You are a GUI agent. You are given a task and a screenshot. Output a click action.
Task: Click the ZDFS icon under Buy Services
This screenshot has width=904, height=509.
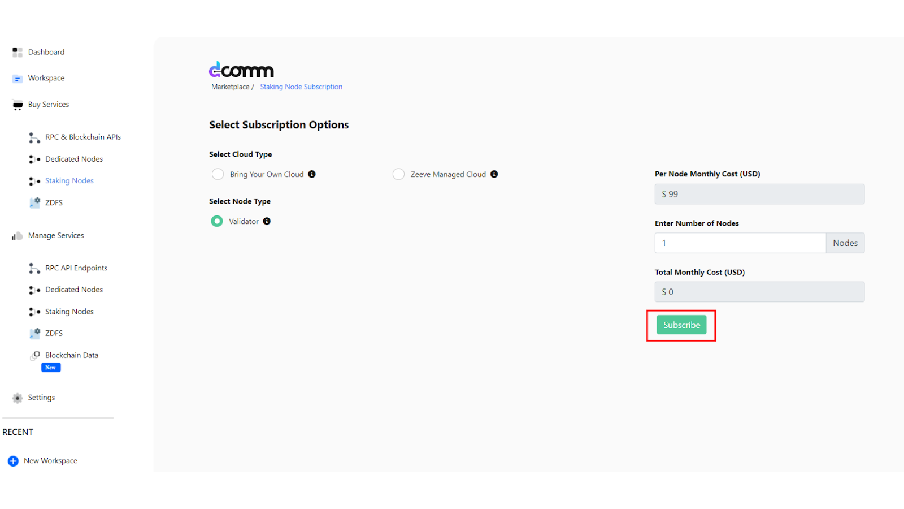click(35, 202)
